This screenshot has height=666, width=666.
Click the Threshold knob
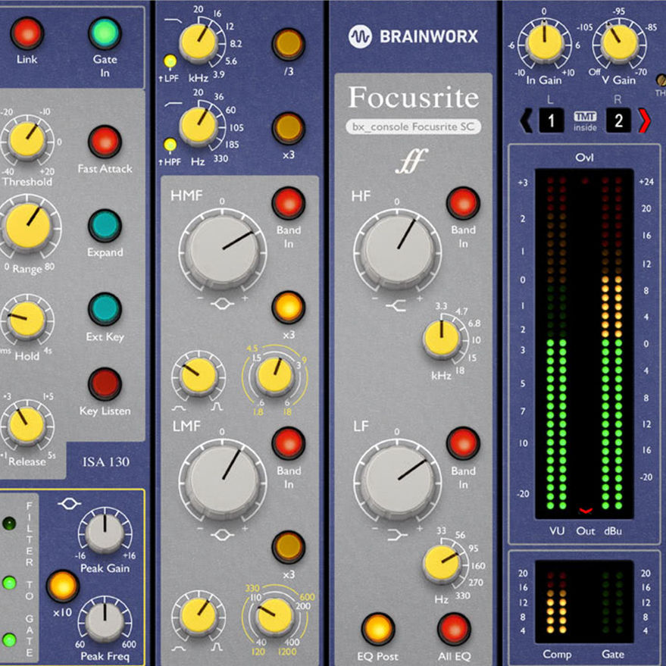27,140
